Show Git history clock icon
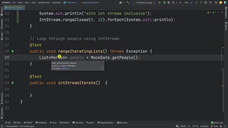Screen dimensions: 228x128 coord(206,2)
